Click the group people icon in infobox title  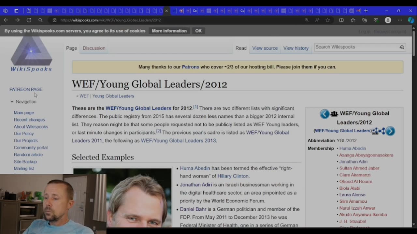[x=334, y=114]
